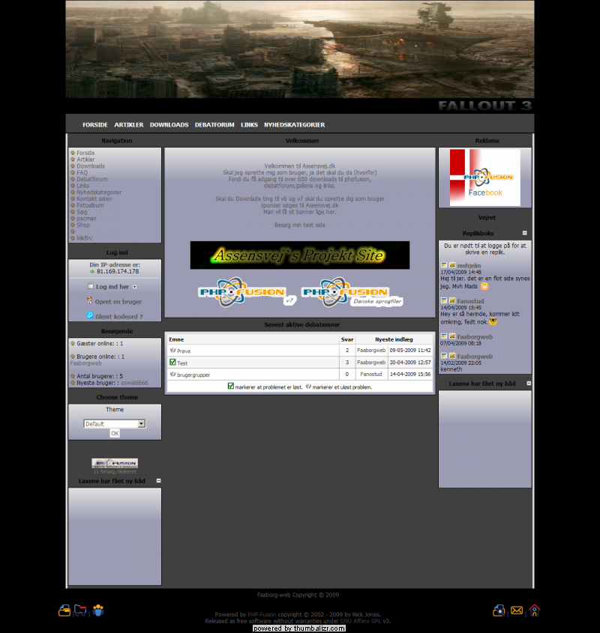Collapse the right-side Laxene har fået ny båd panel

pos(529,383)
